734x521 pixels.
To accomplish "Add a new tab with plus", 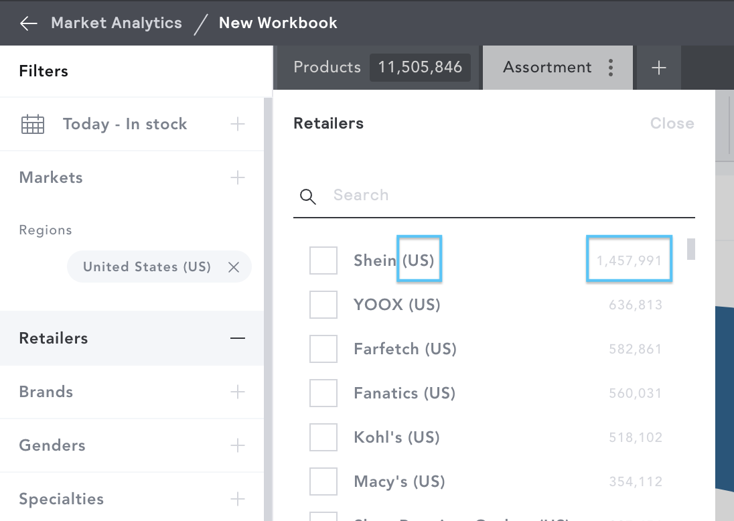I will pos(658,68).
